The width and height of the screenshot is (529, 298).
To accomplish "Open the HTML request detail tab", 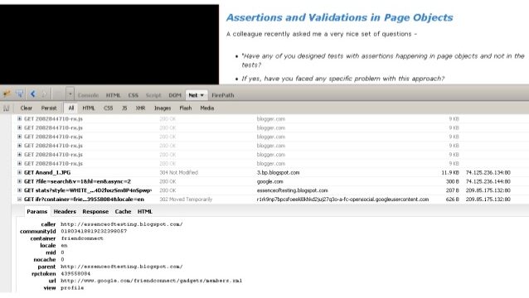I will pyautogui.click(x=145, y=211).
